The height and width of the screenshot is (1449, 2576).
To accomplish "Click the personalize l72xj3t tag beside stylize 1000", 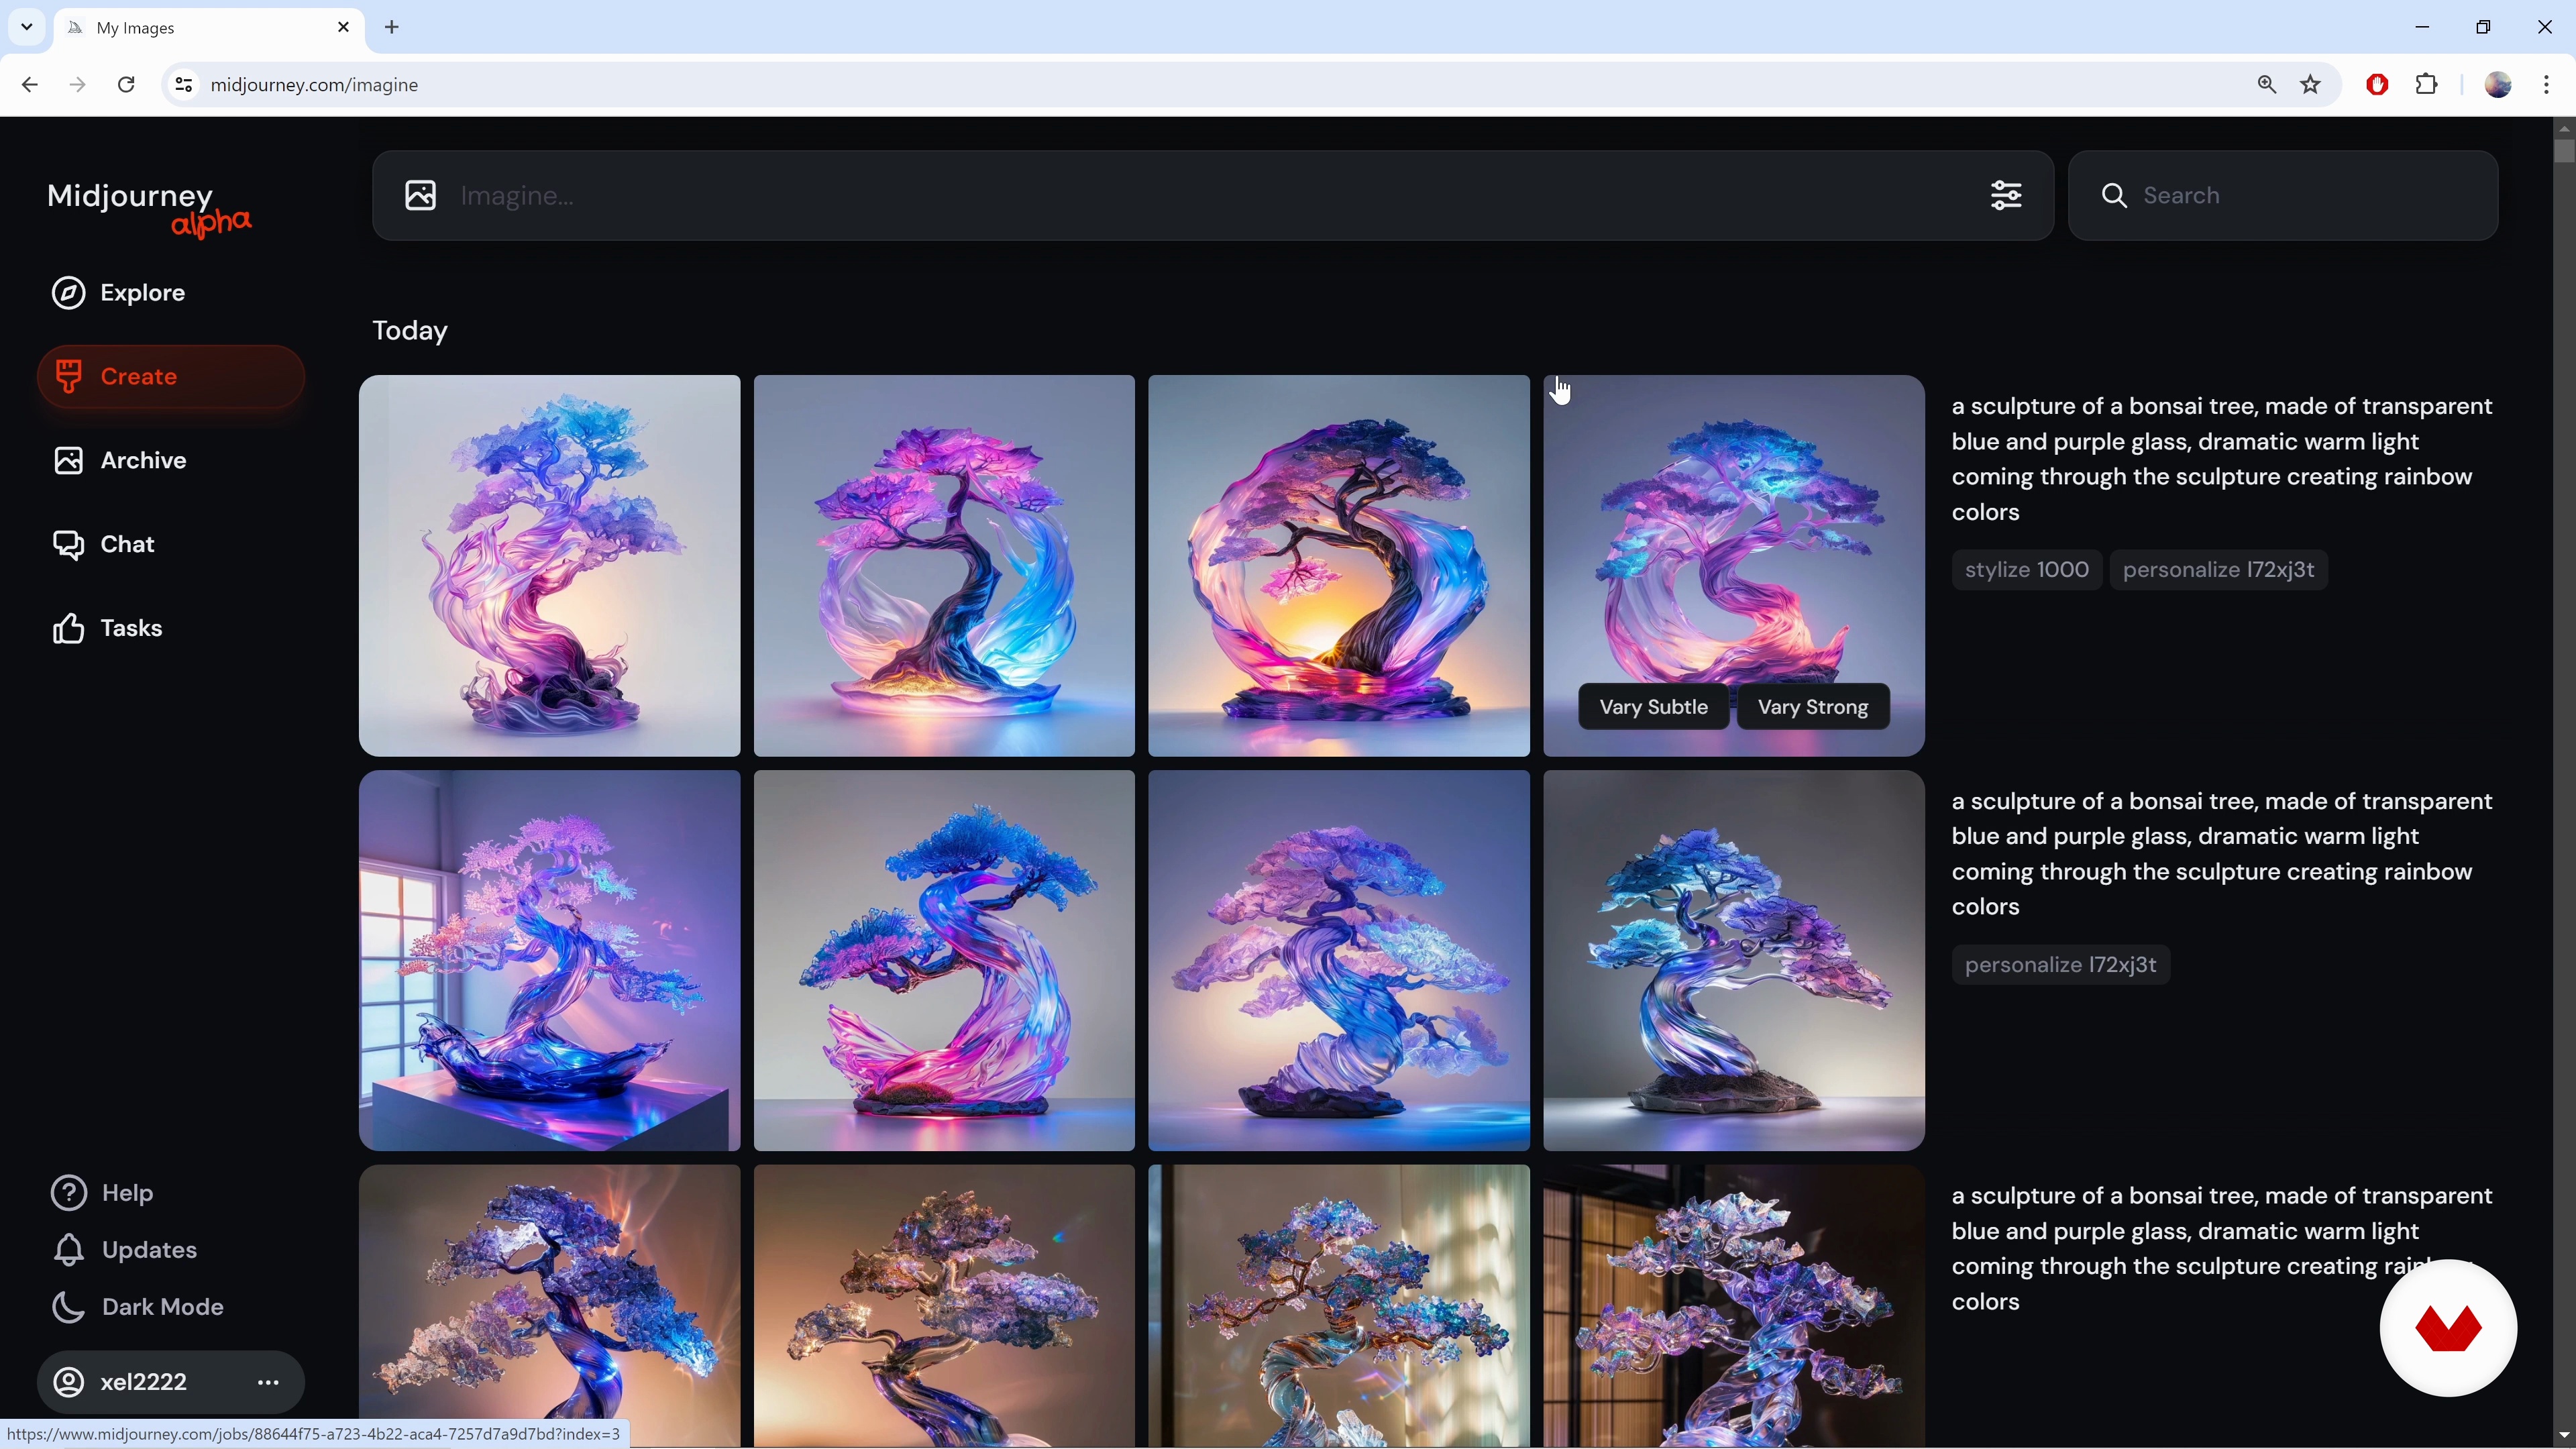I will [x=2219, y=571].
